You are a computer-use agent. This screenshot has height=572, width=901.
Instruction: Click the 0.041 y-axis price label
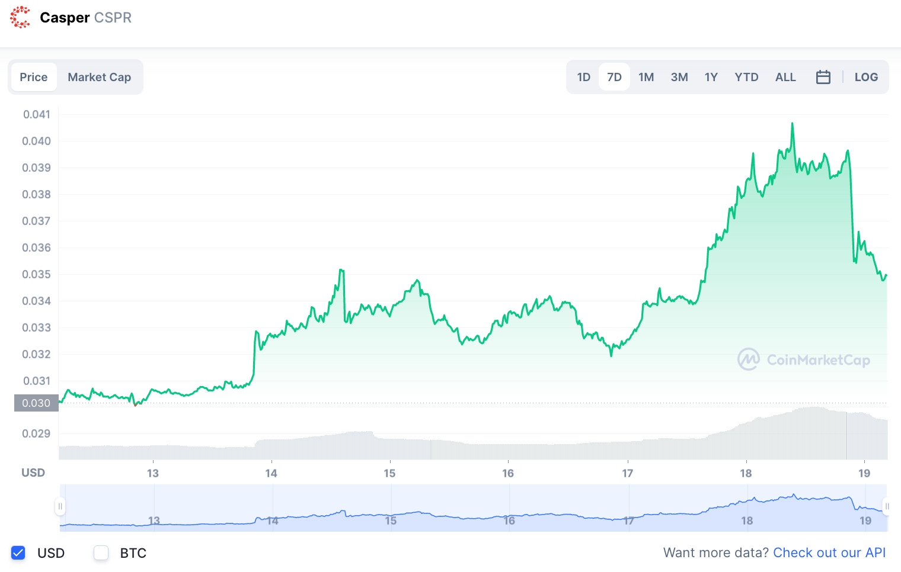(37, 114)
